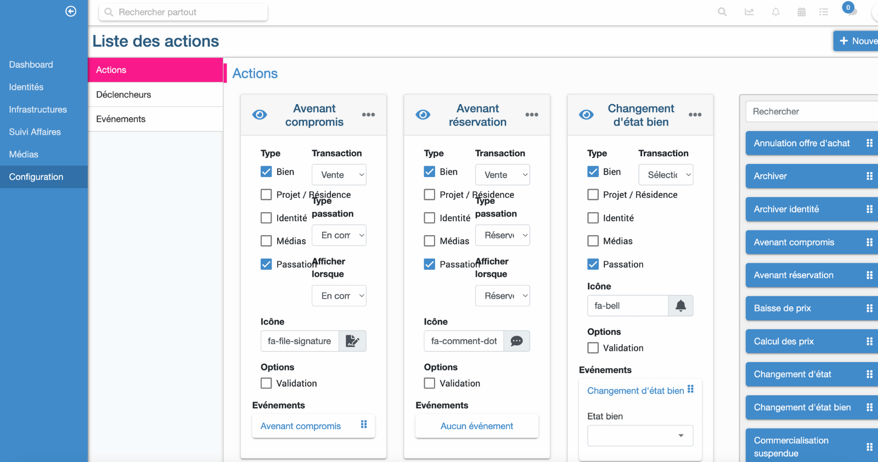Grab handle on Commercialisation suspendue item
Viewport: 878px width, 462px height.
pos(869,447)
